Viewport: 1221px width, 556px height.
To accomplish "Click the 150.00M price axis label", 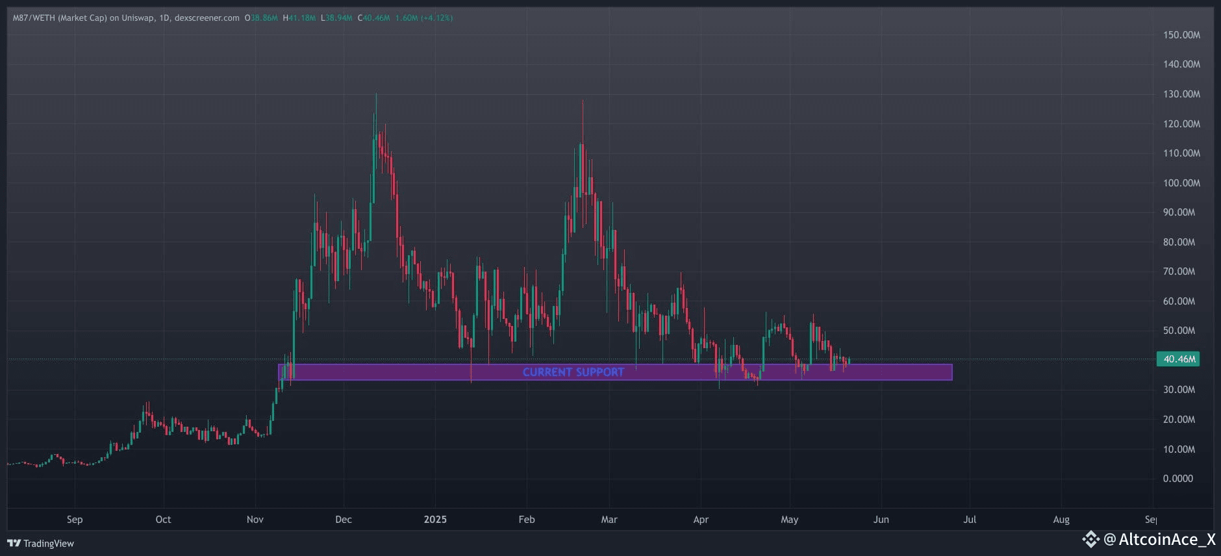I will point(1181,35).
